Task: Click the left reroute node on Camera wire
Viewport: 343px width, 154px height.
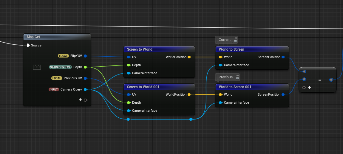Action: coord(128,119)
